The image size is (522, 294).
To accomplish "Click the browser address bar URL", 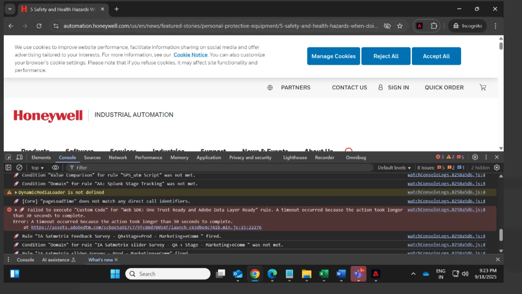I will click(x=221, y=26).
